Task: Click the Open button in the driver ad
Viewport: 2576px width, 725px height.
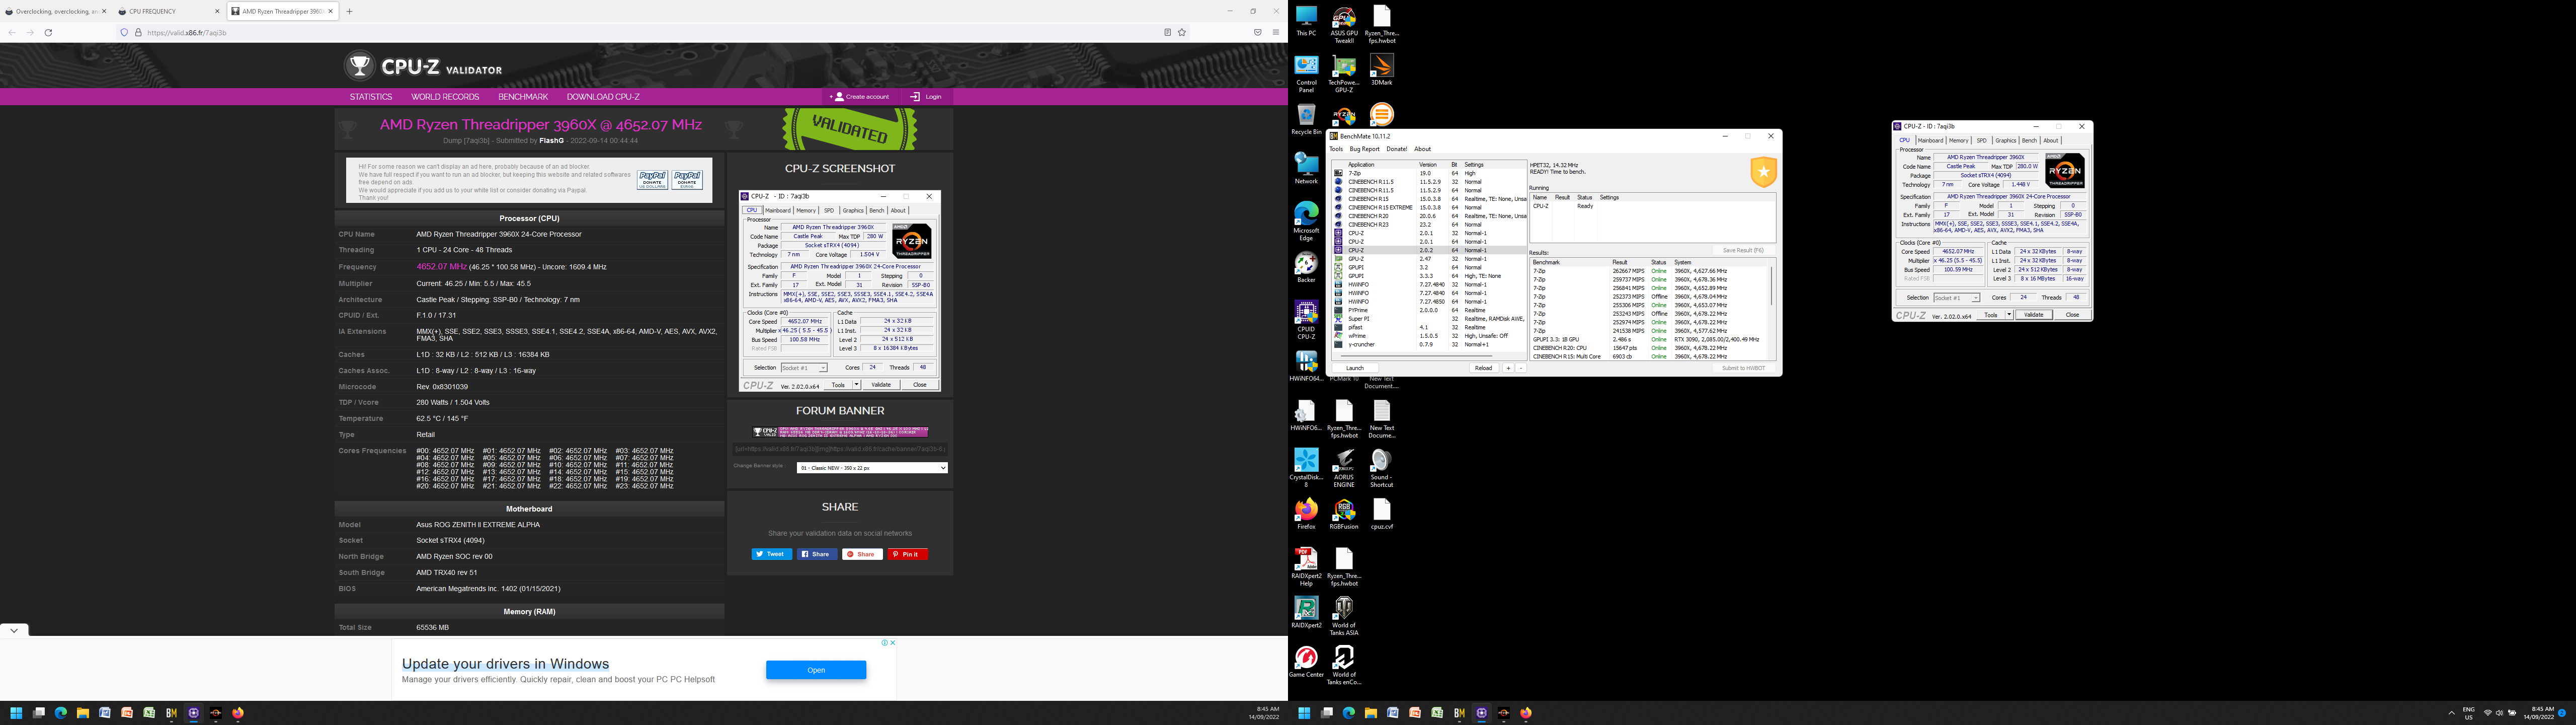Action: [x=816, y=670]
